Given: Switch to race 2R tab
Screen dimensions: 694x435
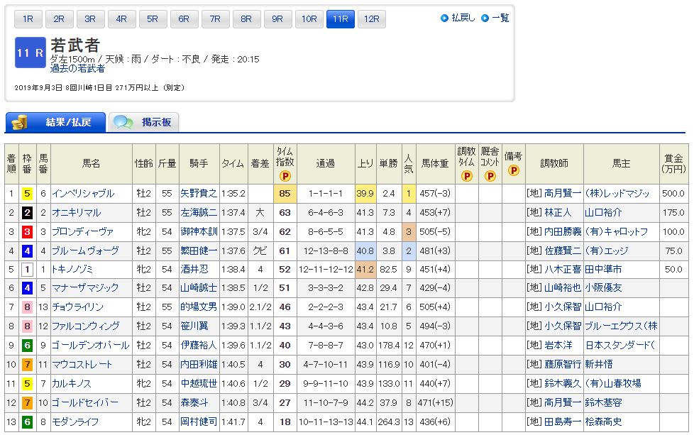Looking at the screenshot, I should pos(59,19).
